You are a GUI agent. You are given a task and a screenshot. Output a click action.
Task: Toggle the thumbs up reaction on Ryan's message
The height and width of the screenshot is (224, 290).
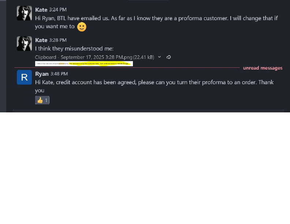[42, 100]
